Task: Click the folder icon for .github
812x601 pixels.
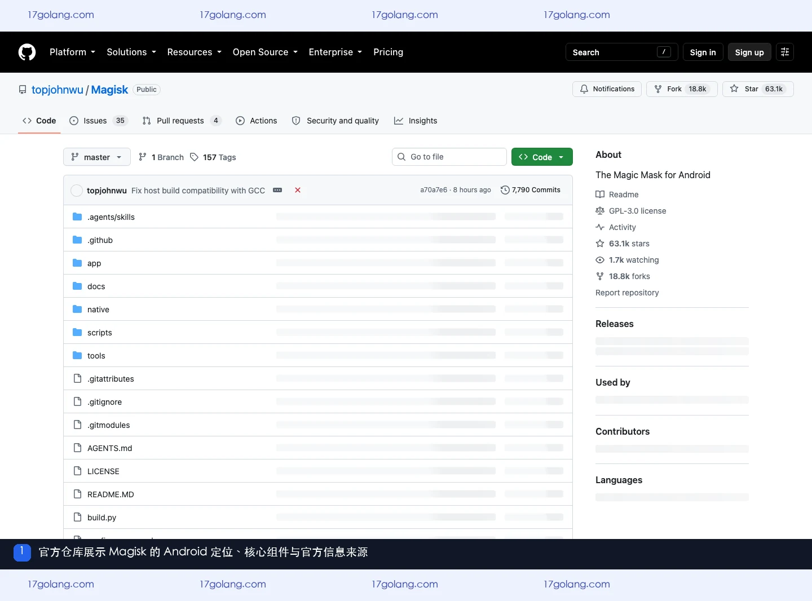Action: [x=77, y=240]
